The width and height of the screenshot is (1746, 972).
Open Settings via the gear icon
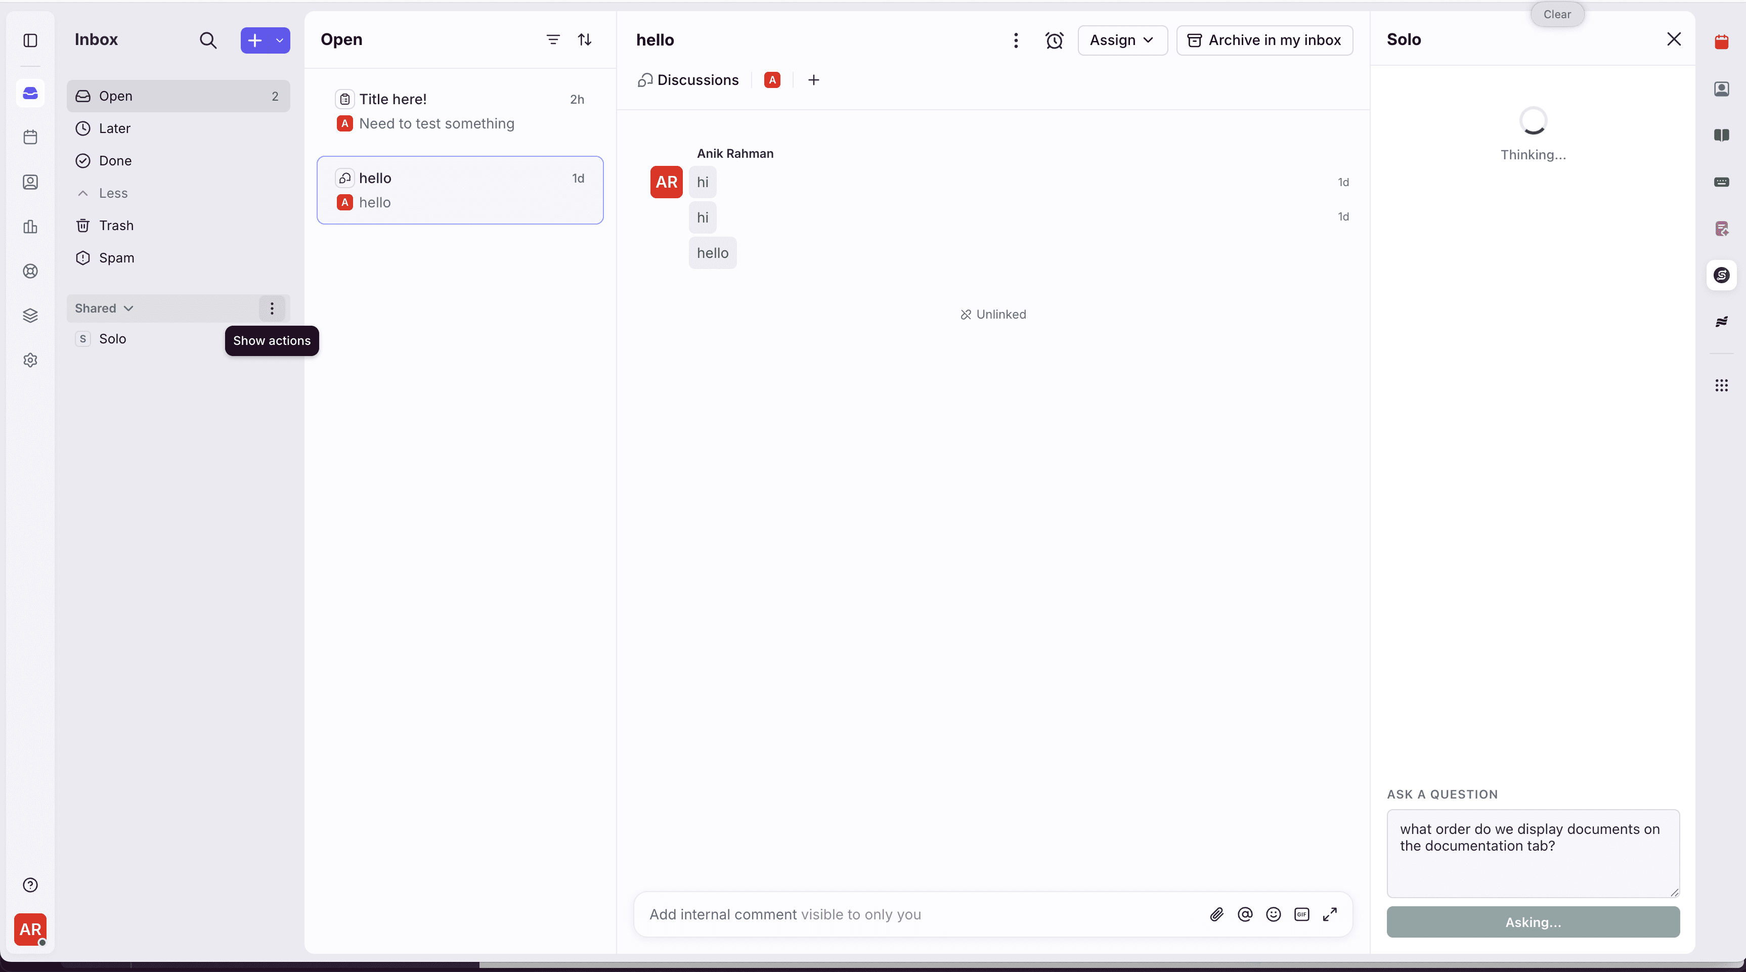tap(30, 360)
